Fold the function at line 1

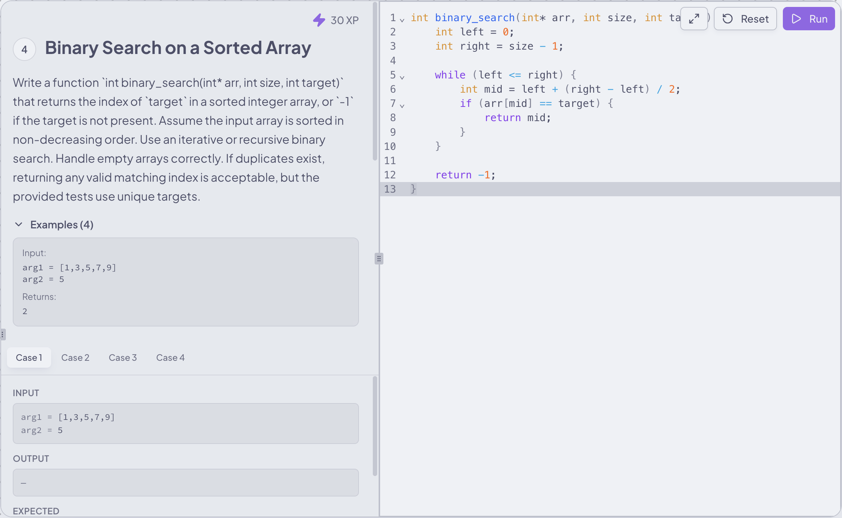click(402, 20)
